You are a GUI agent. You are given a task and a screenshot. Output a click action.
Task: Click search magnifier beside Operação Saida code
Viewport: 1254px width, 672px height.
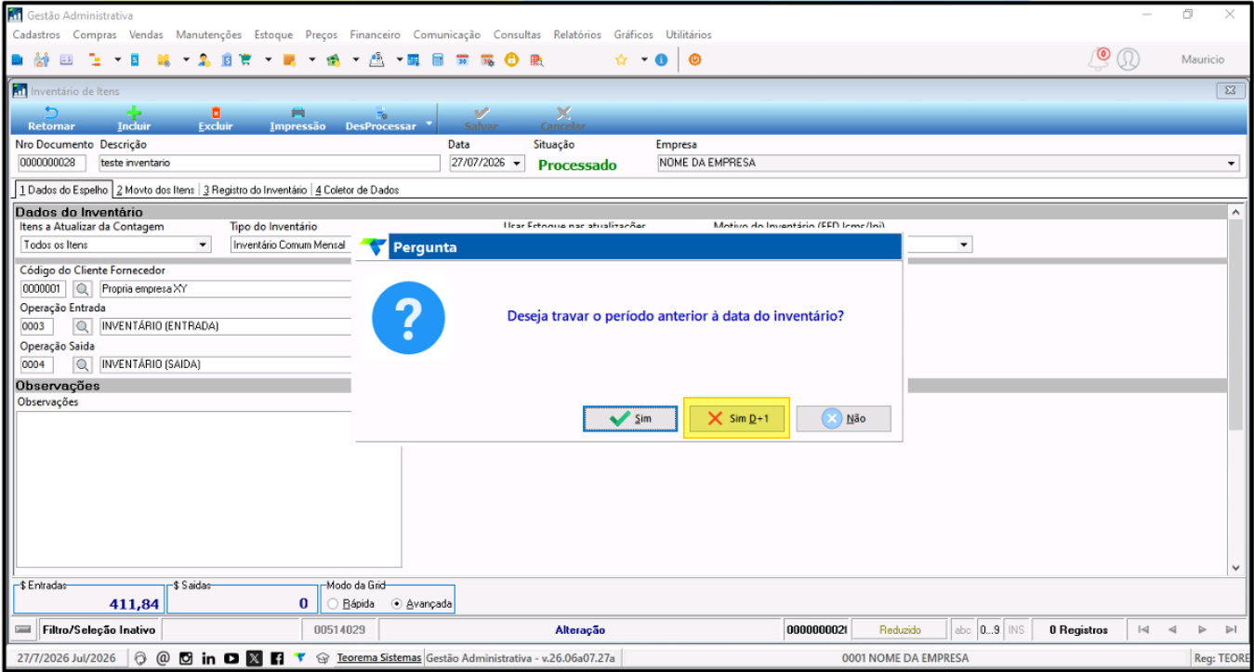(x=84, y=364)
